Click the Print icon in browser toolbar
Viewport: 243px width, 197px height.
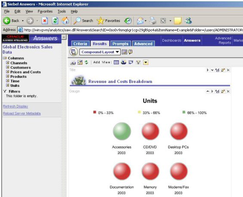coord(153,21)
